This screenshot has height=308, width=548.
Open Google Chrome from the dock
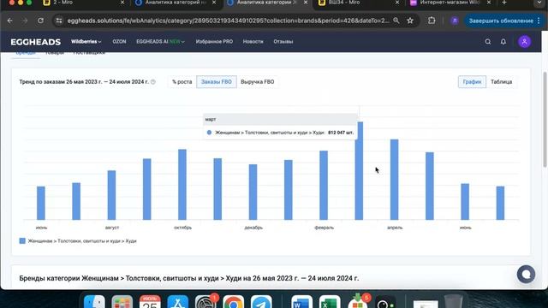tap(233, 302)
